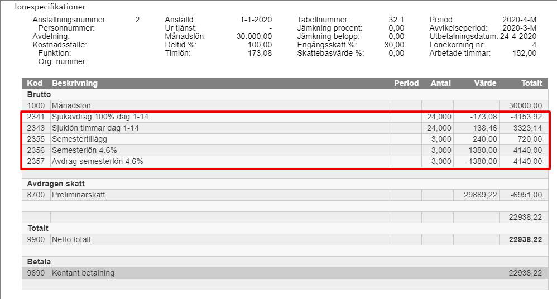Select the tax total -6951,00
The image size is (557, 299).
click(526, 195)
